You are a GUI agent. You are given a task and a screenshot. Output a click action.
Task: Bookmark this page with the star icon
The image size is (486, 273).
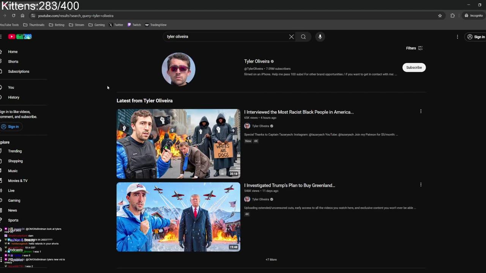click(x=440, y=16)
